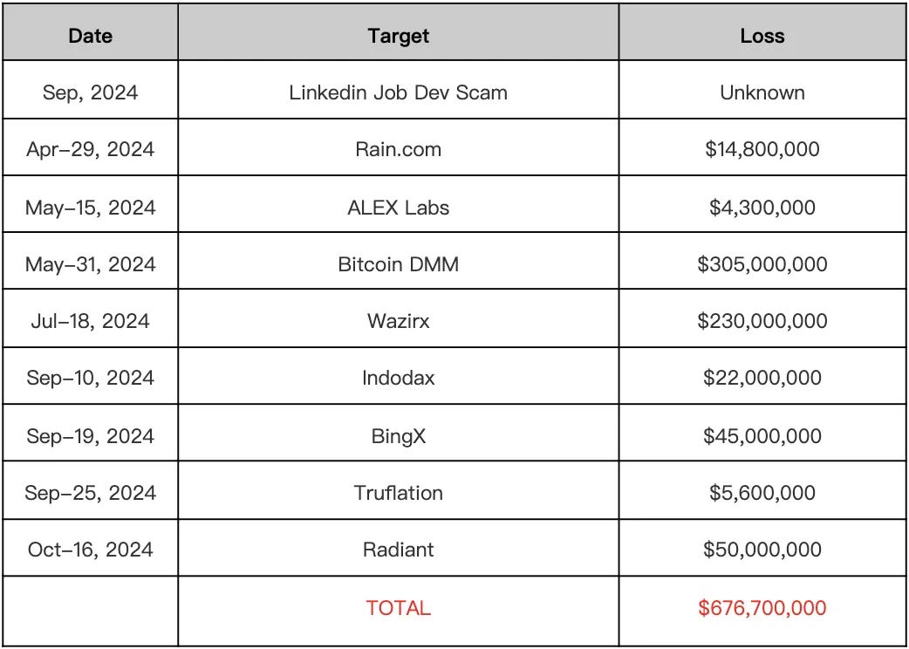The image size is (909, 649).
Task: Click the Rain.com target cell
Action: (398, 149)
